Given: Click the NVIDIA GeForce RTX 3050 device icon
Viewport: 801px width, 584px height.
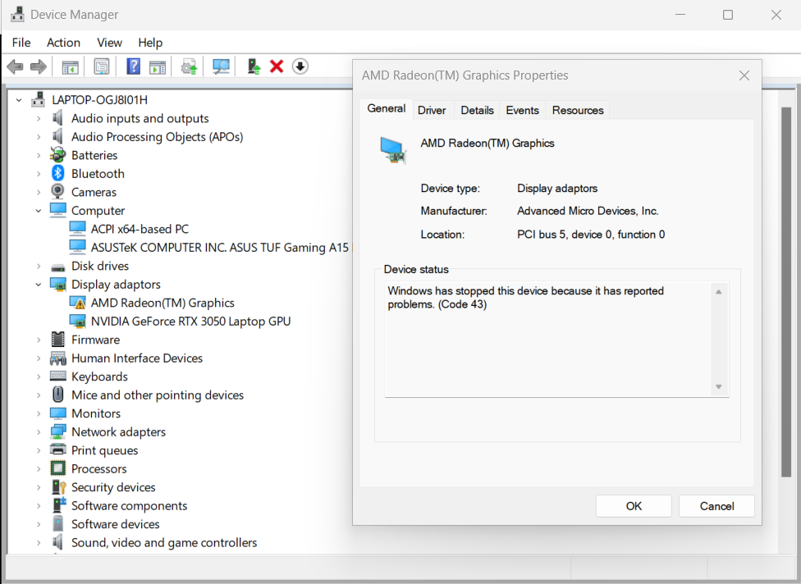Looking at the screenshot, I should tap(77, 321).
